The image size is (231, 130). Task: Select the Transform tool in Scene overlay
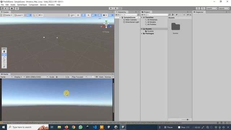pos(4,66)
